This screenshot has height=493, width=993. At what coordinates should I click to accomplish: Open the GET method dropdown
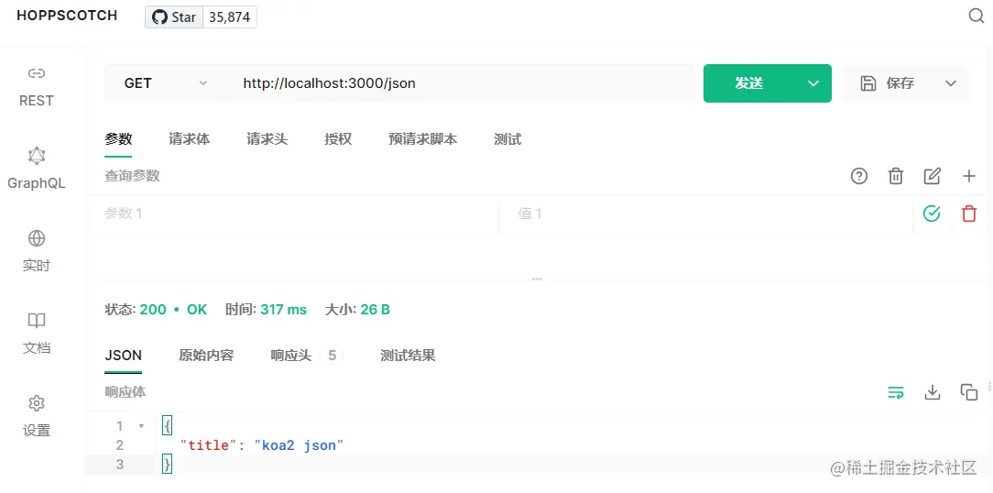pyautogui.click(x=166, y=83)
